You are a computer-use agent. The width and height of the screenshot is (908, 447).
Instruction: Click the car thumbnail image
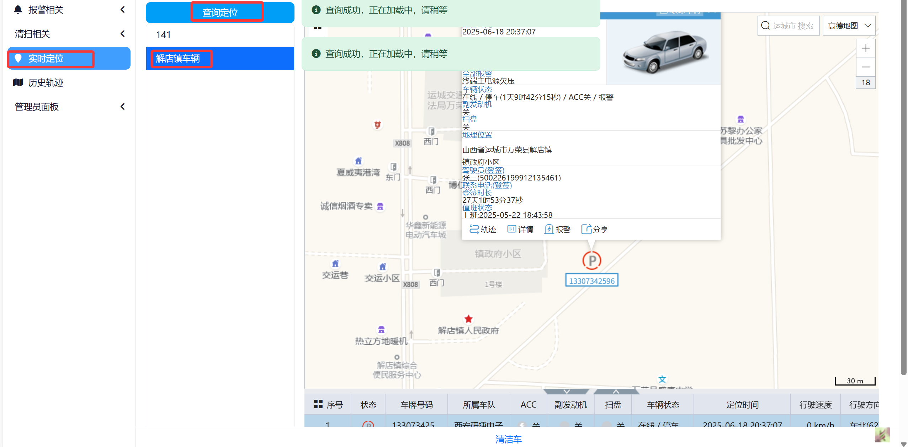664,52
